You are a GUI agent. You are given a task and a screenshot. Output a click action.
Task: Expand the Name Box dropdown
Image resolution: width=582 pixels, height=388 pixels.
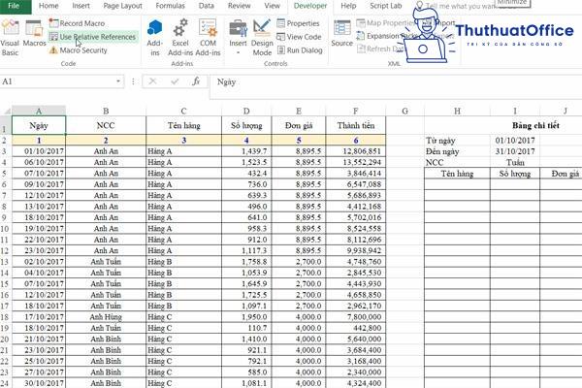coord(118,81)
